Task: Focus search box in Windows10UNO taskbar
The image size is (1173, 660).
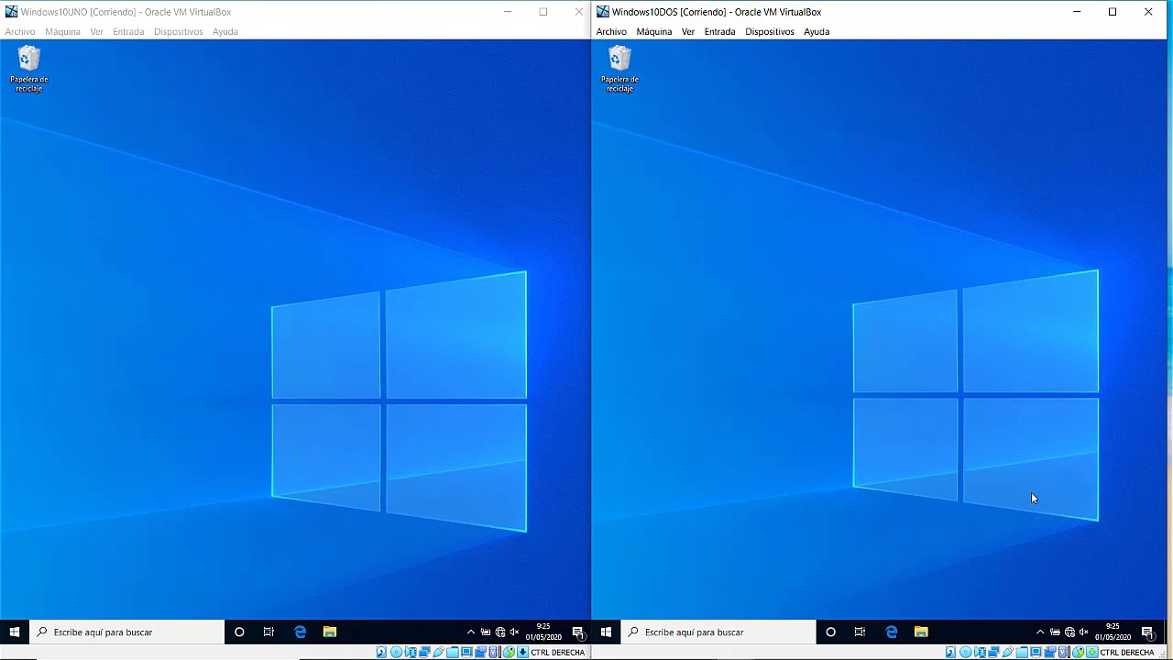Action: click(127, 632)
